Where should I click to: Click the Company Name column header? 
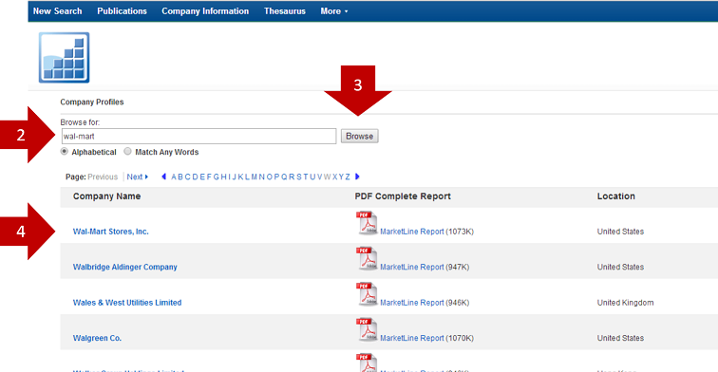(106, 196)
